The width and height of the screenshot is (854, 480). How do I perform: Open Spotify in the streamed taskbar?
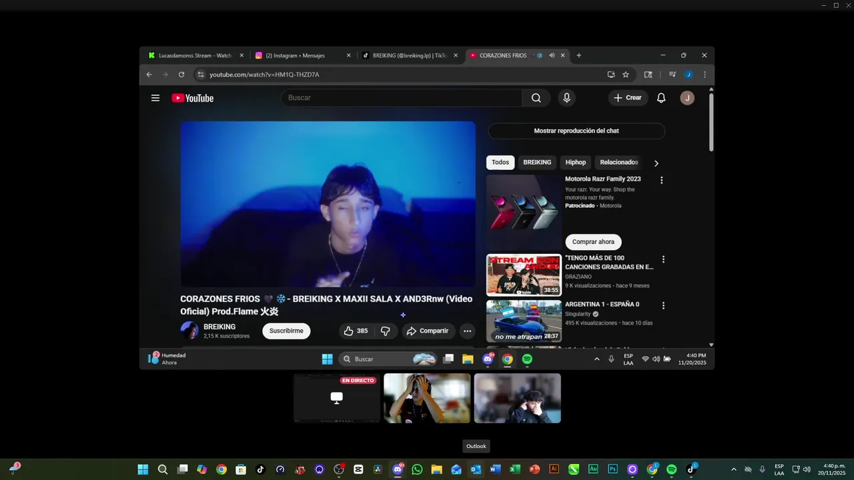click(x=527, y=359)
